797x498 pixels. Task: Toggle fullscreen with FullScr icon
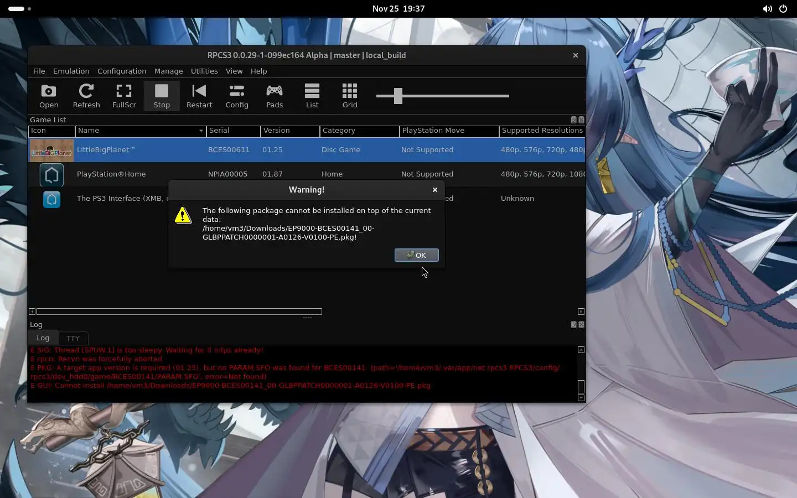tap(124, 96)
